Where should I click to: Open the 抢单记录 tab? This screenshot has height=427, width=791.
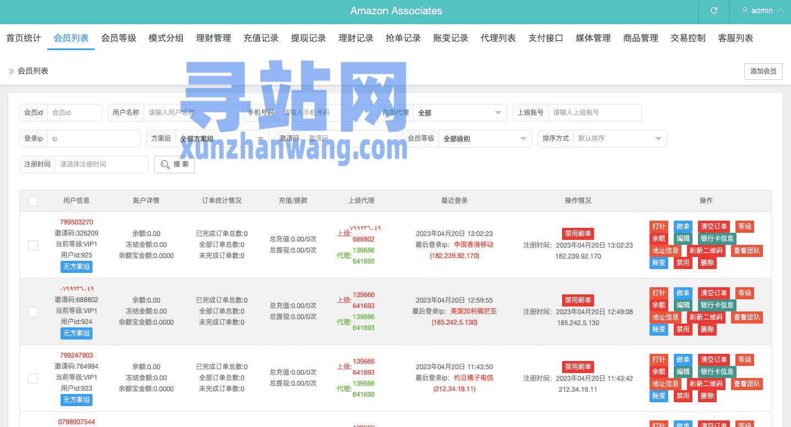403,38
